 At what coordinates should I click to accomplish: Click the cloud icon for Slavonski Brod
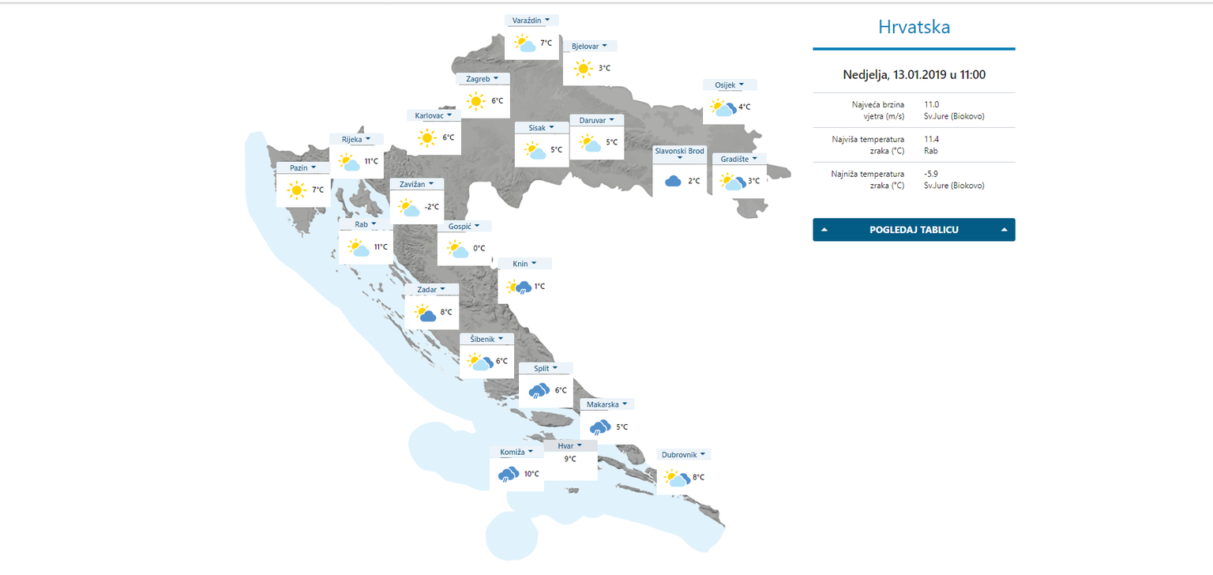(x=673, y=181)
